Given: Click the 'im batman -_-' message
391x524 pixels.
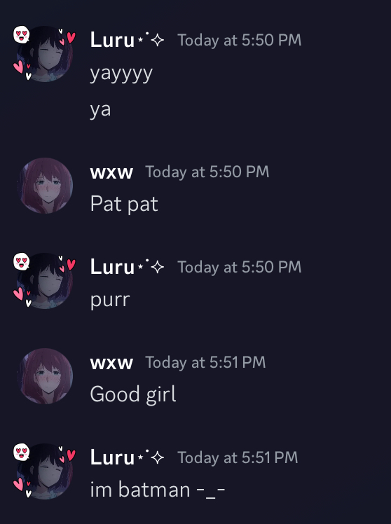Looking at the screenshot, I should point(158,490).
